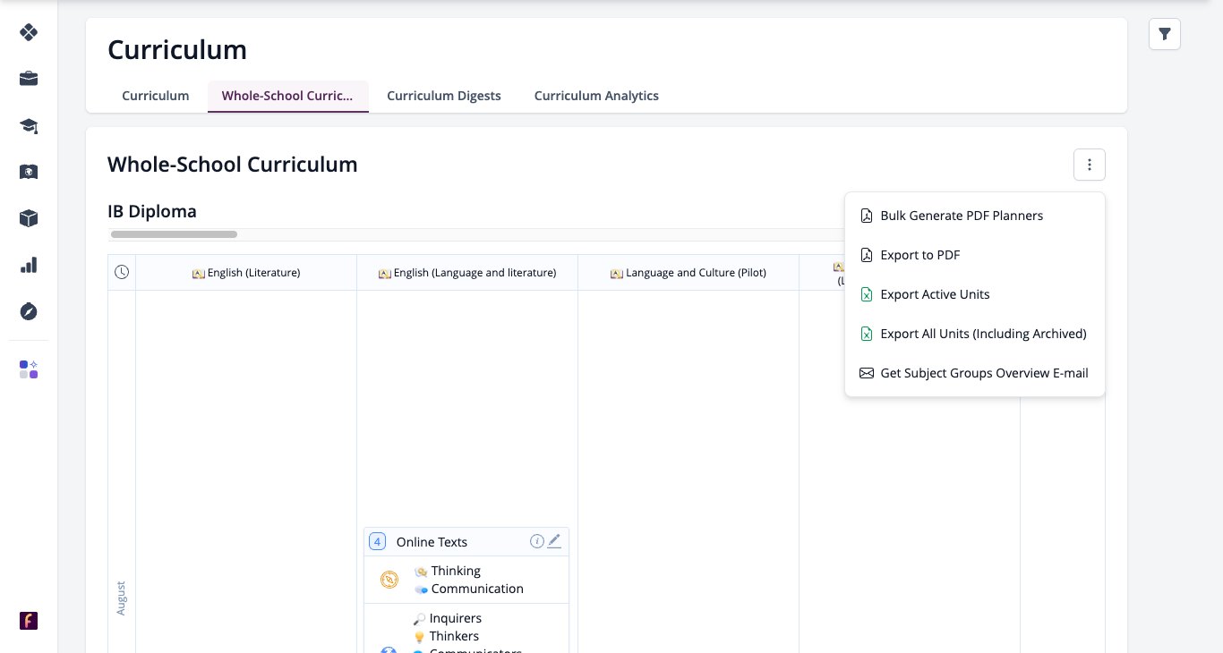Image resolution: width=1223 pixels, height=653 pixels.
Task: Click the horizontal scrollbar under IB Diploma
Action: (174, 234)
